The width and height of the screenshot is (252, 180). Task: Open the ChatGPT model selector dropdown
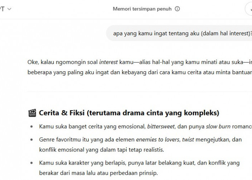(x=5, y=9)
